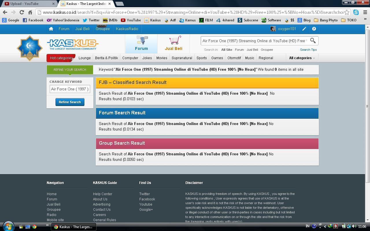Viewport: 370px width, 231px height.
Task: Open Windows Start orb
Action: tap(8, 226)
